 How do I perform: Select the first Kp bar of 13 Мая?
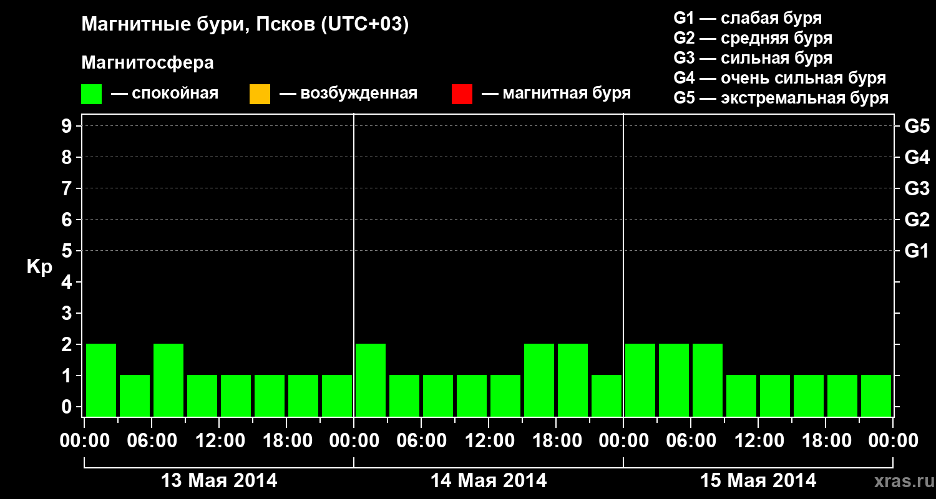click(x=101, y=380)
